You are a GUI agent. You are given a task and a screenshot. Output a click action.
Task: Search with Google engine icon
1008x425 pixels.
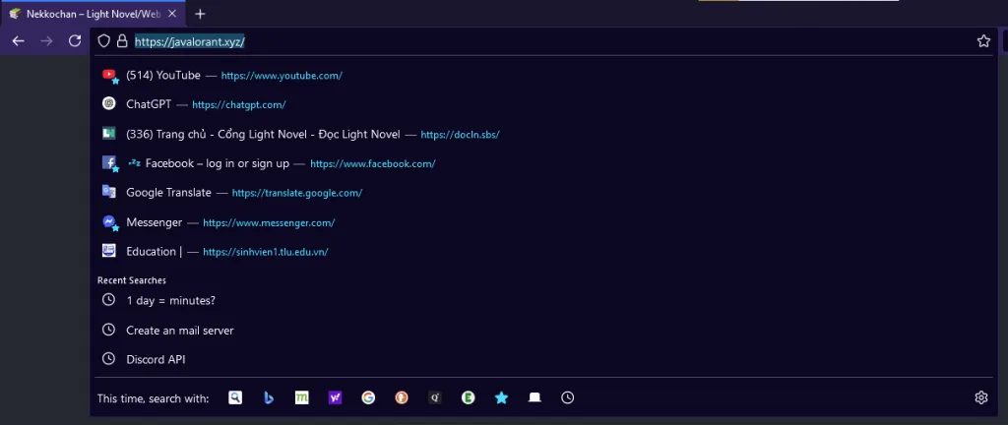click(x=368, y=397)
